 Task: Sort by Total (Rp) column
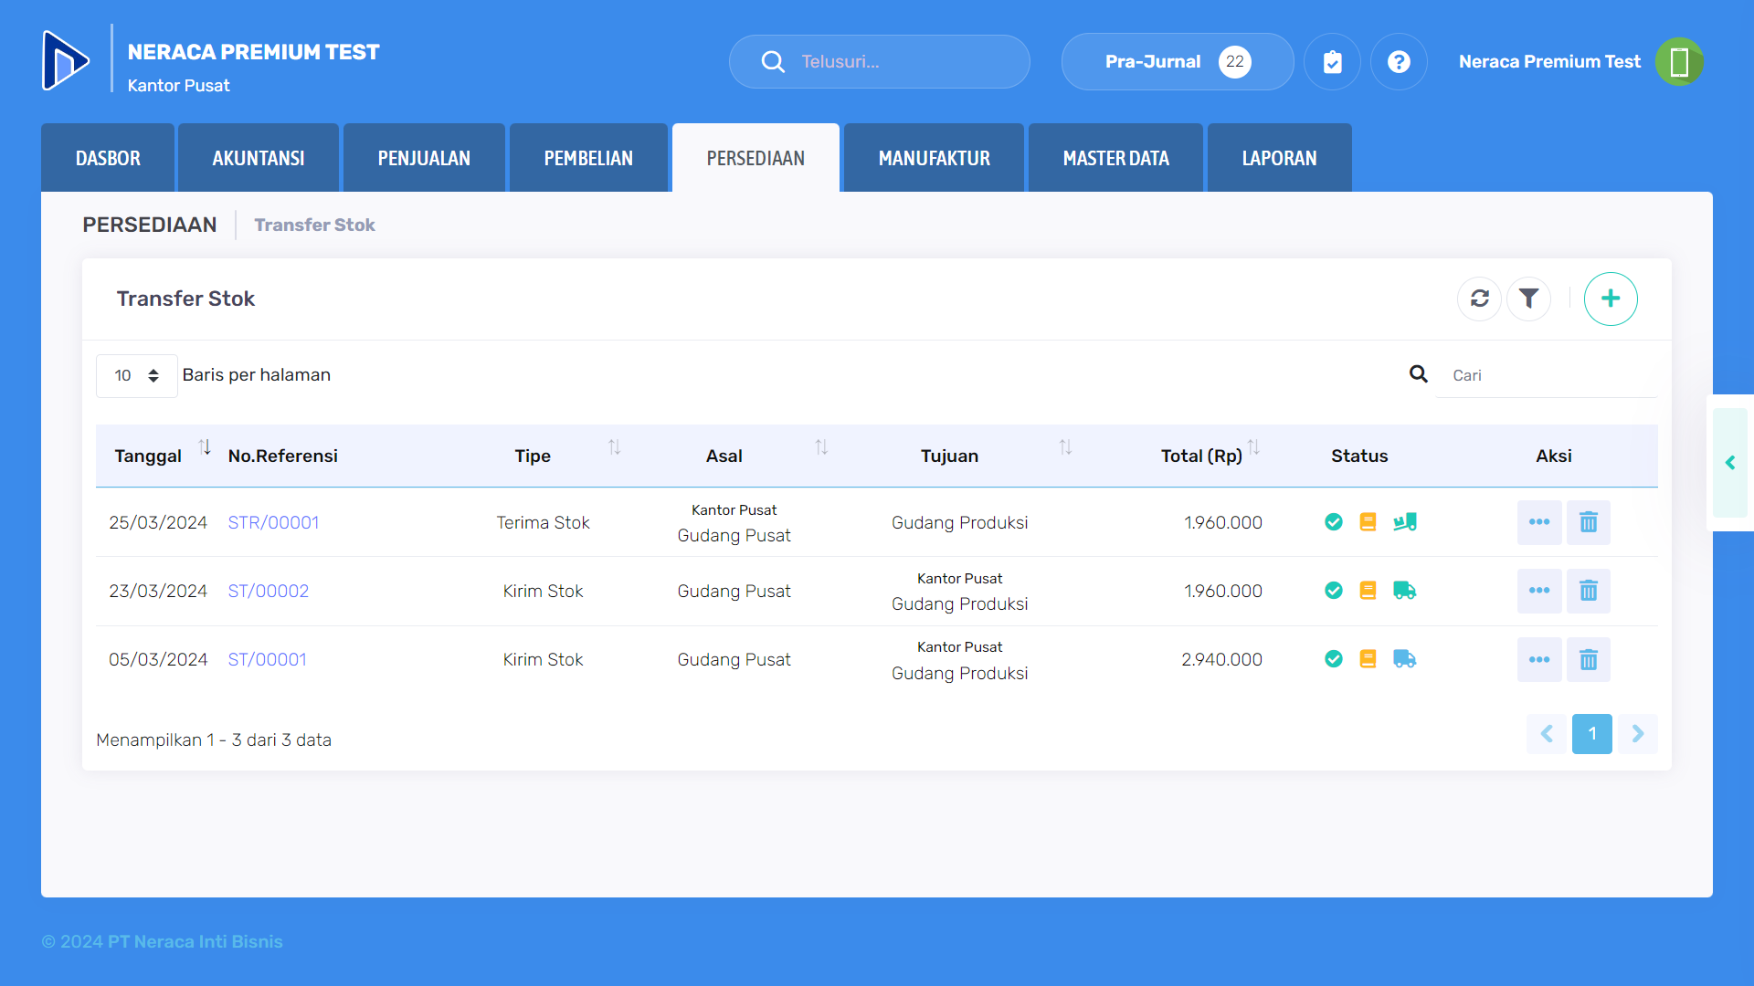(x=1253, y=446)
